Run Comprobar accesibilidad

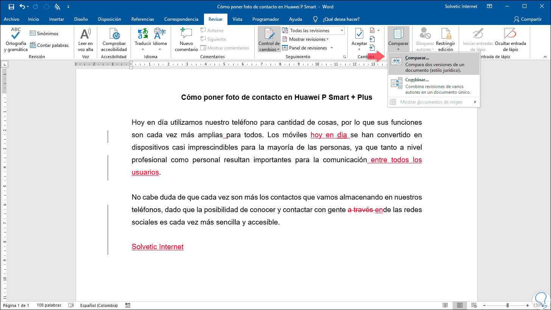[x=114, y=39]
